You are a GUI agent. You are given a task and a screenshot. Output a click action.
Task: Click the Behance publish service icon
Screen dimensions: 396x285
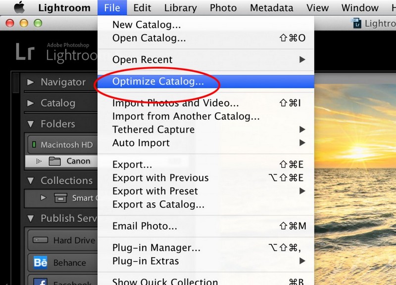(x=41, y=263)
